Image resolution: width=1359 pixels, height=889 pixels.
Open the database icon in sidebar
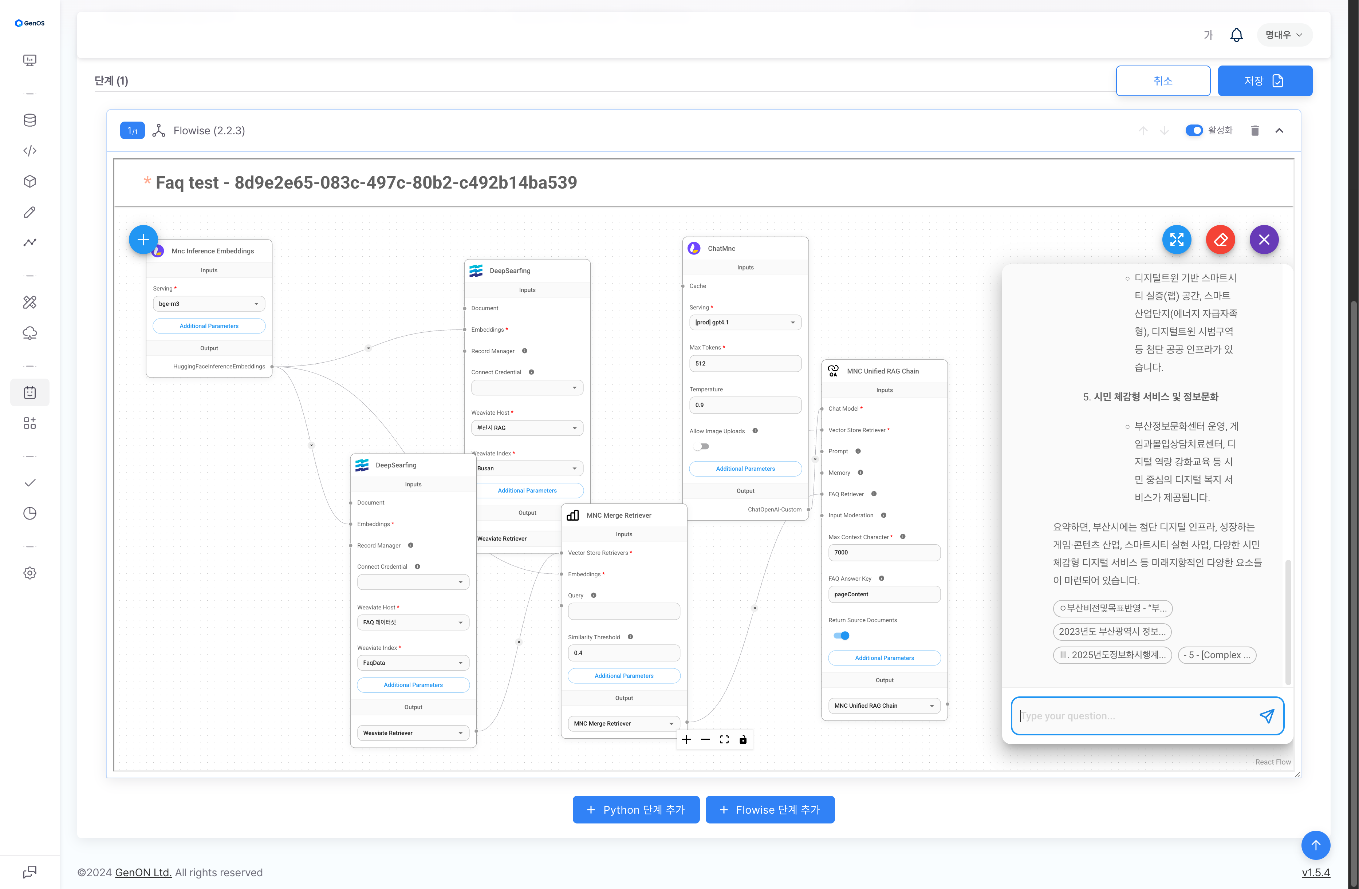pyautogui.click(x=30, y=120)
